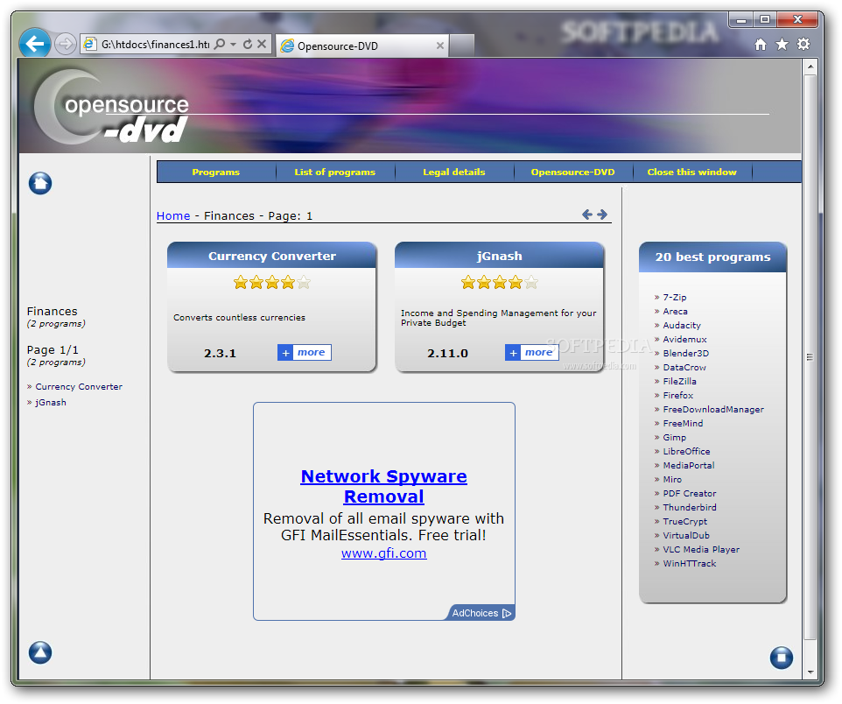Open MediaPortal in best programs list
Image resolution: width=842 pixels, height=704 pixels.
tap(689, 465)
